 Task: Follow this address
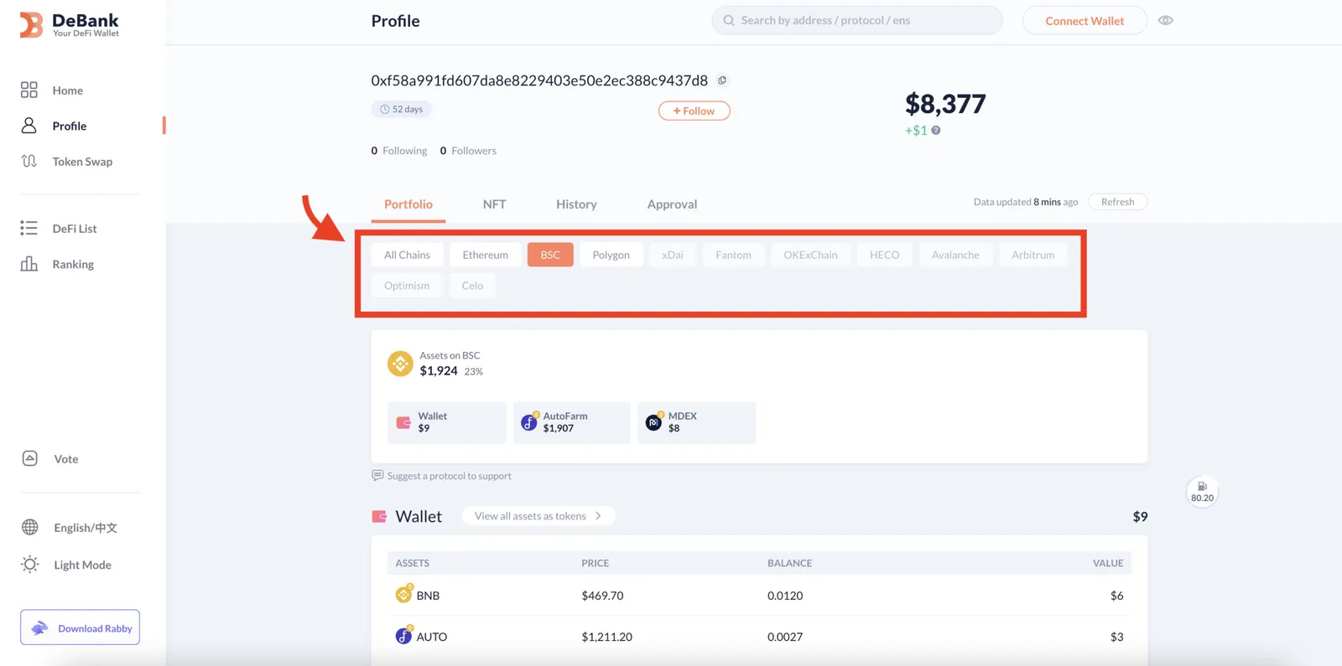tap(694, 111)
